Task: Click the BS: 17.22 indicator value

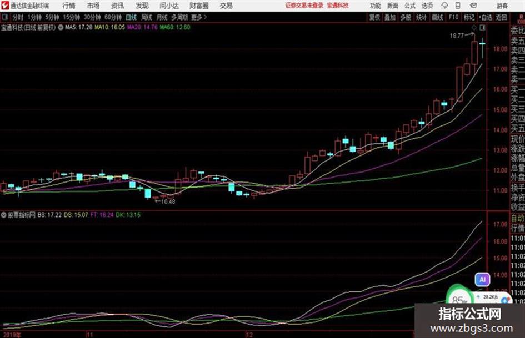Action: pyautogui.click(x=49, y=215)
